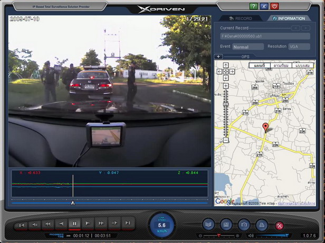Image resolution: width=325 pixels, height=243 pixels.
Task: Click the car speed 5.6 km/h gauge
Action: tap(162, 226)
